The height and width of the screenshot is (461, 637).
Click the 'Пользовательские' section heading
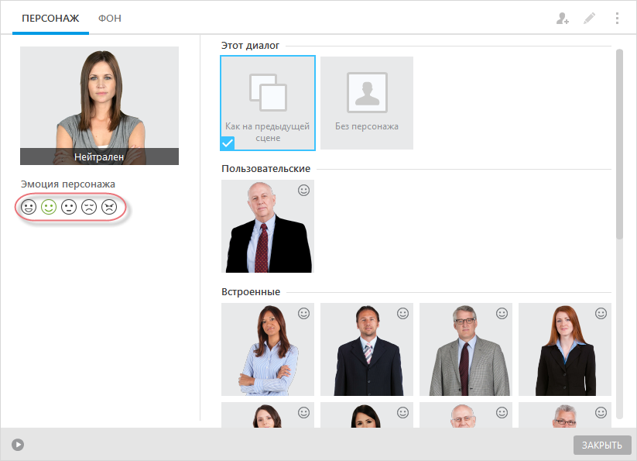pos(266,169)
